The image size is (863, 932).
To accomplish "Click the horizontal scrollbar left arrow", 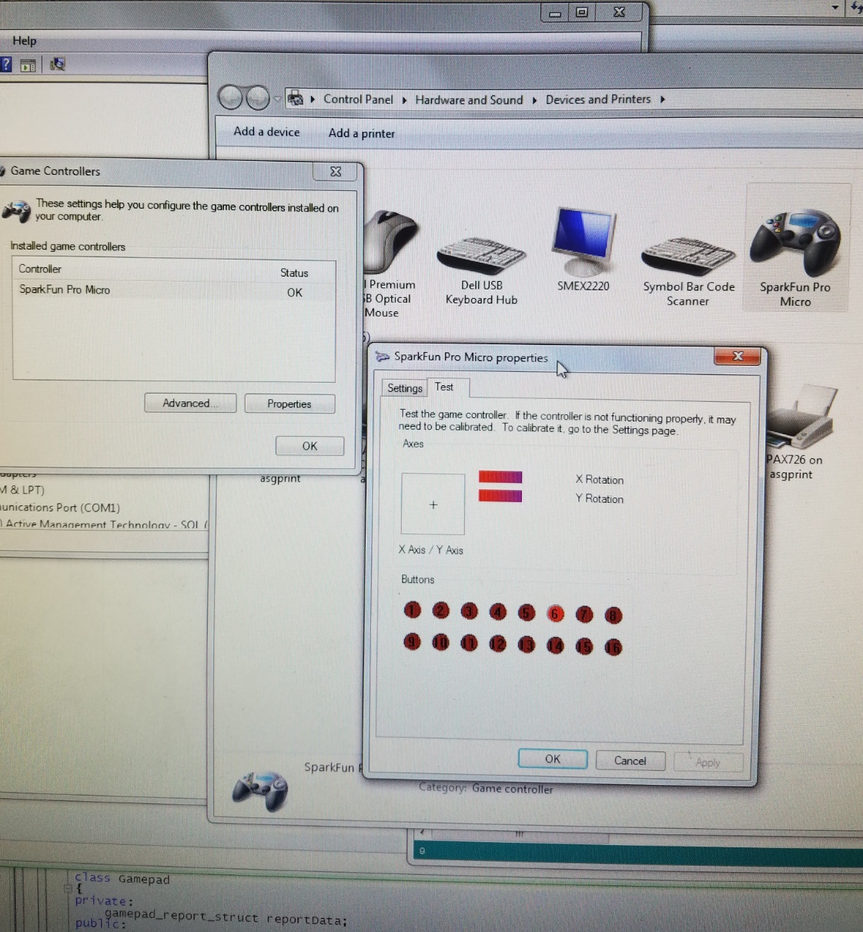I will point(422,833).
